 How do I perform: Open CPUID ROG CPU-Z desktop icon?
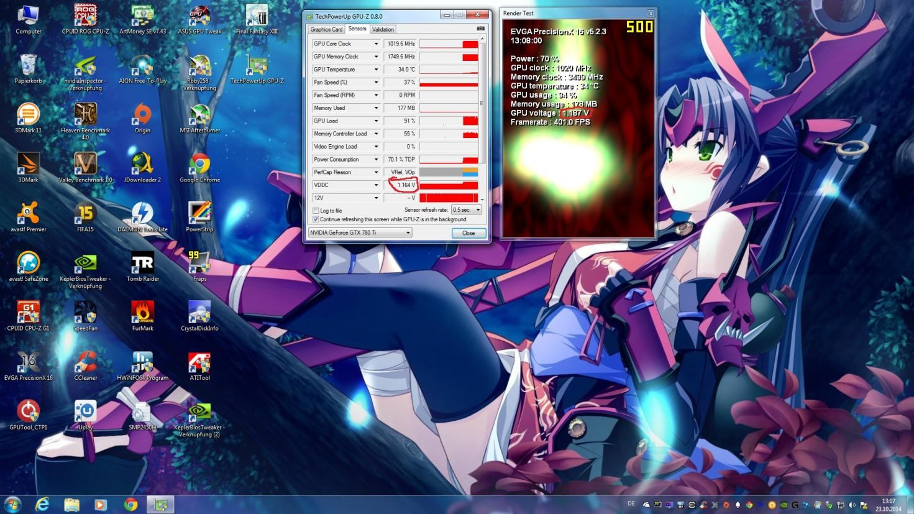85,19
